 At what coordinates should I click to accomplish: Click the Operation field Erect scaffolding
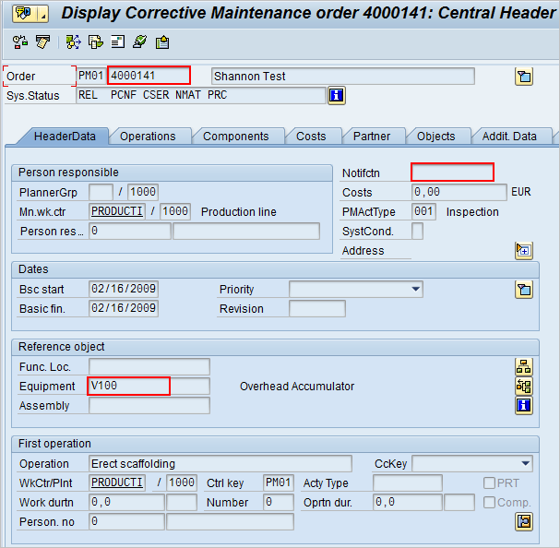coord(220,464)
